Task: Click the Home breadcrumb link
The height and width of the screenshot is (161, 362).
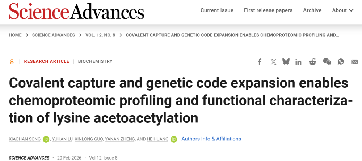Action: pyautogui.click(x=15, y=35)
